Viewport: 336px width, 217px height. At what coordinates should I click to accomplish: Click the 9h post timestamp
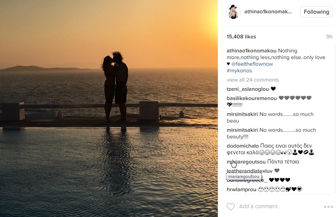[329, 37]
